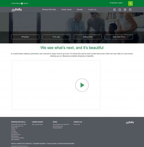Screen dimensions: 144x147
Task: Open Corporate Social Responsibility link
Action: [66, 143]
